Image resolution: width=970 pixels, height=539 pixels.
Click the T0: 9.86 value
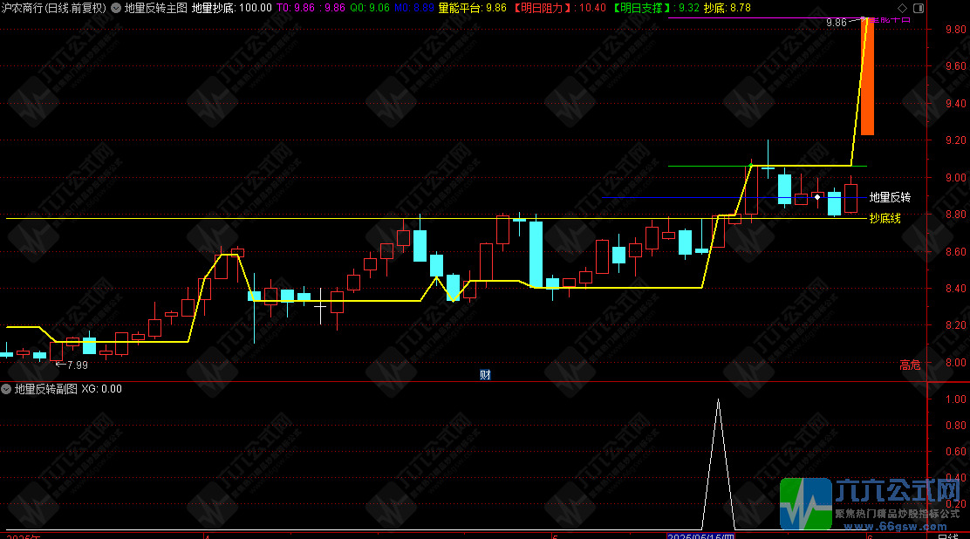pyautogui.click(x=296, y=8)
